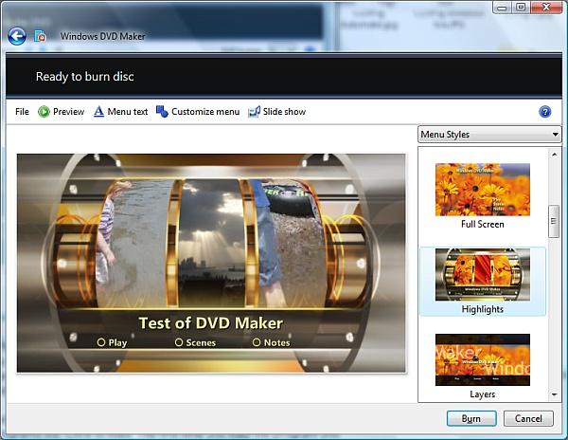Click Notes in the DVD menu preview

(272, 342)
